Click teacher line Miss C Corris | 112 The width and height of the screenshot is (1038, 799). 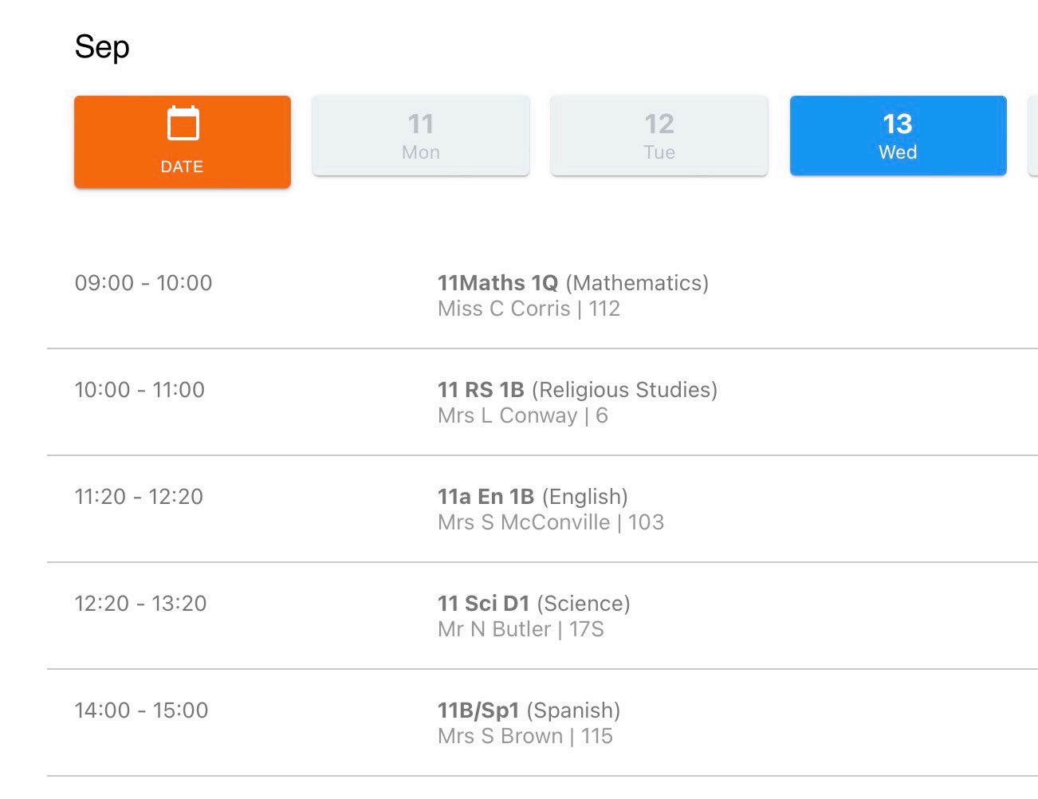pyautogui.click(x=529, y=309)
